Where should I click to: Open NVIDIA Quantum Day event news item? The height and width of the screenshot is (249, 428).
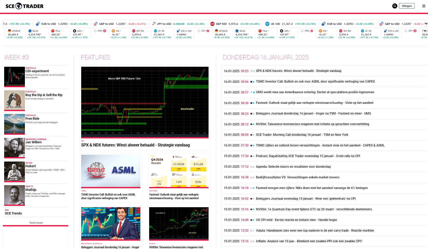314,209
